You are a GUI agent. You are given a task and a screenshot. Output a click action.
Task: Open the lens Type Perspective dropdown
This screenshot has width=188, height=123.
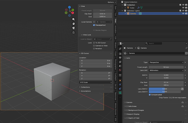point(166,62)
